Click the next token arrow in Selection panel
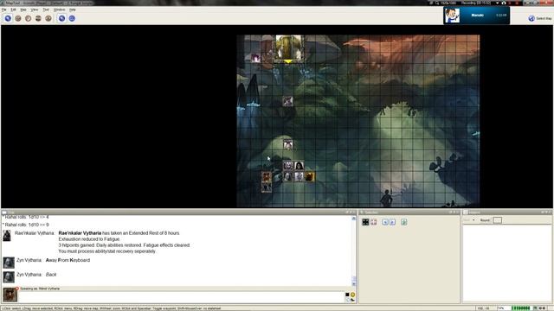The height and width of the screenshot is (311, 554). click(x=393, y=222)
